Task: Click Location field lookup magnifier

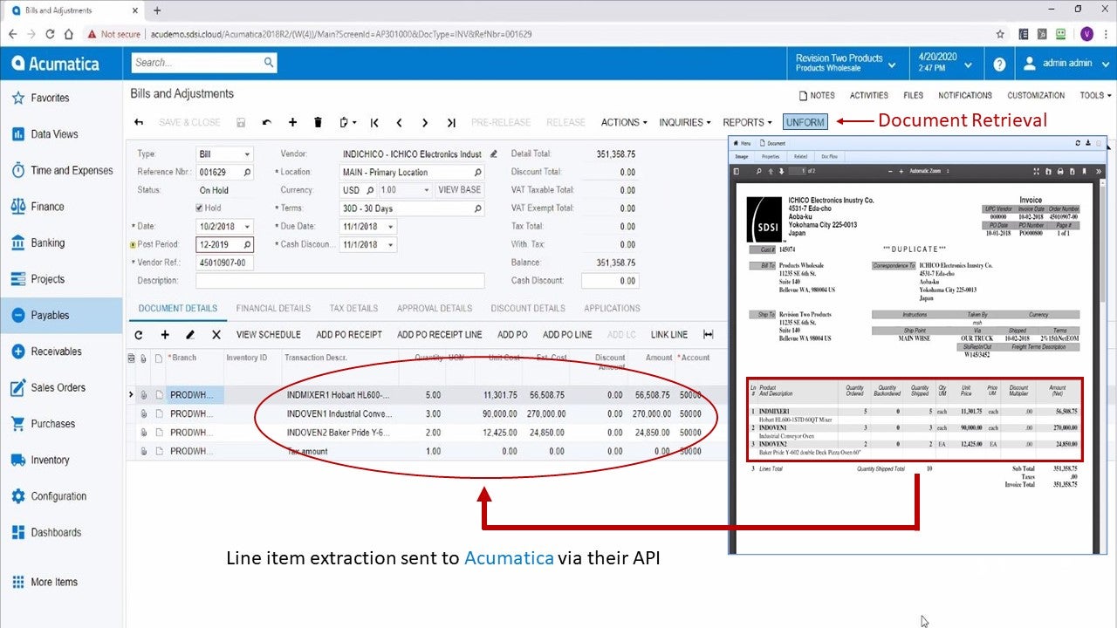Action: click(x=477, y=173)
